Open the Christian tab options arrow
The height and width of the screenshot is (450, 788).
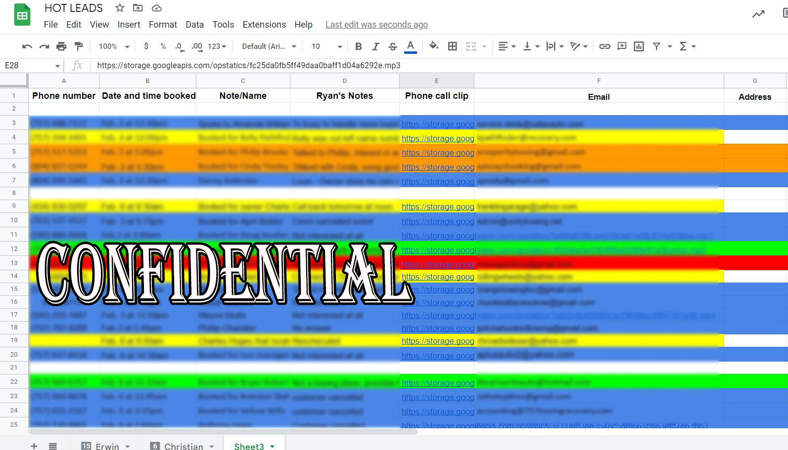[212, 447]
